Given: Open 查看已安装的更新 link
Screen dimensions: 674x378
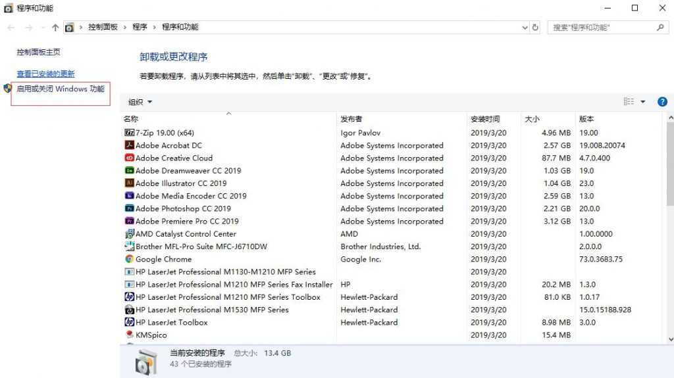Looking at the screenshot, I should coord(46,74).
